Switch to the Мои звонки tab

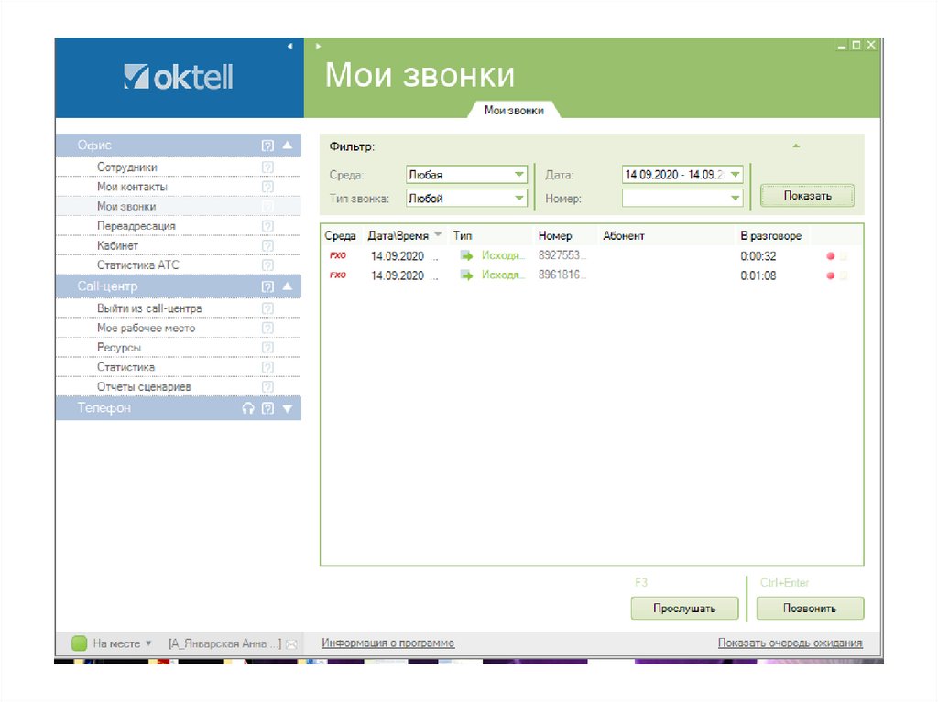point(514,110)
